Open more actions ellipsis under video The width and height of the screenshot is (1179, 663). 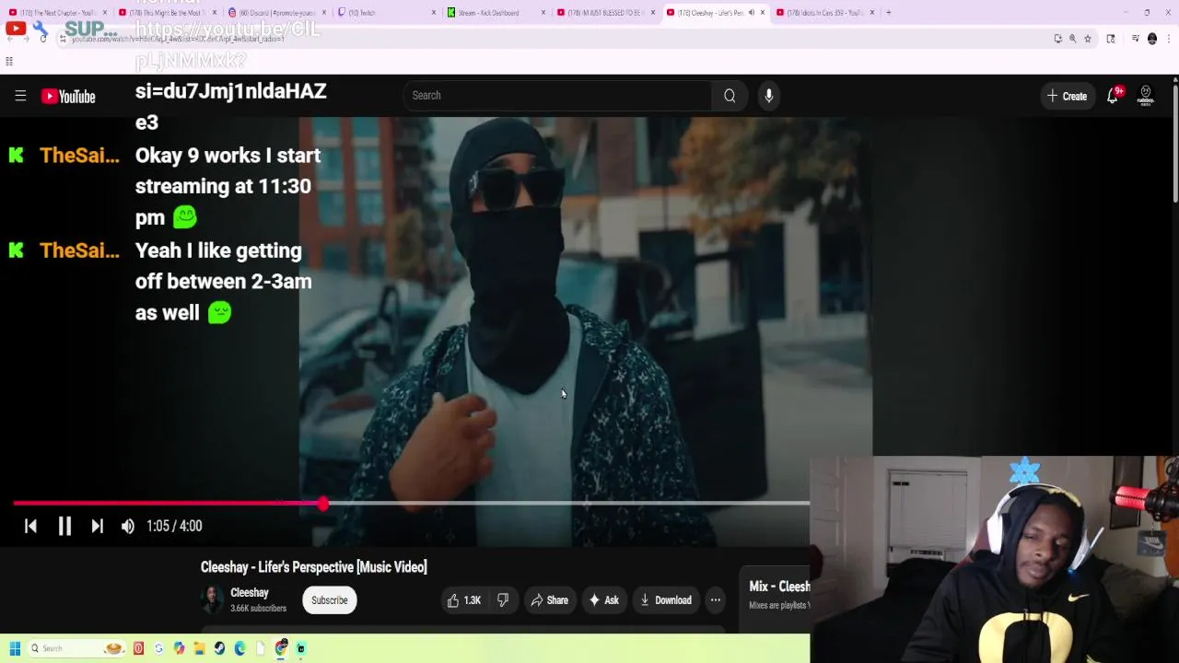pyautogui.click(x=716, y=600)
